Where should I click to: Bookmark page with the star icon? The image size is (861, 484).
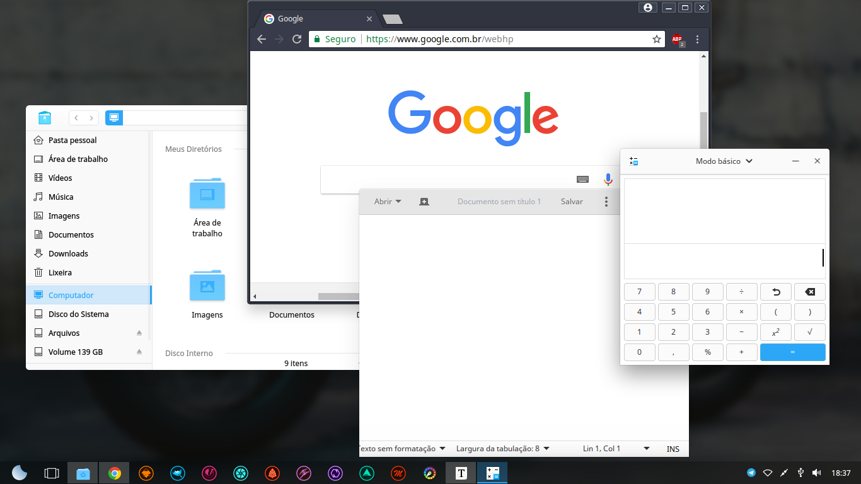click(x=656, y=39)
